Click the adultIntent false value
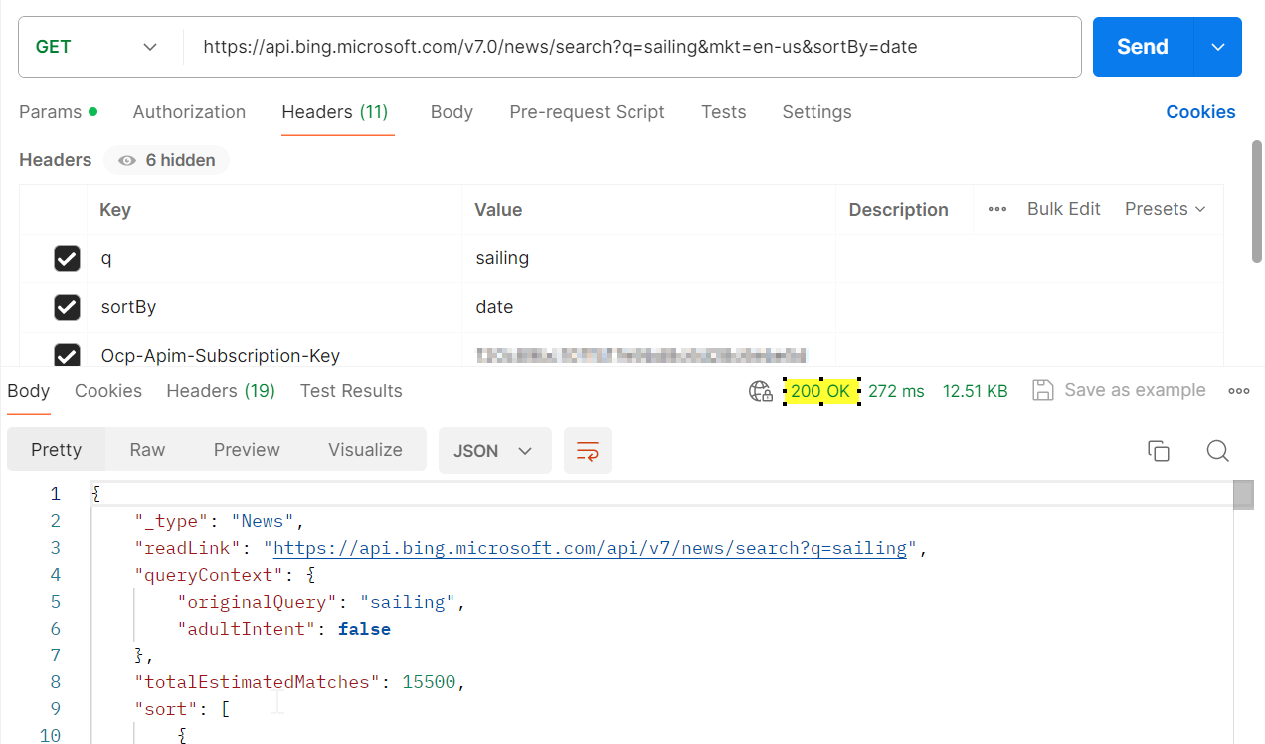The image size is (1265, 744). point(364,629)
